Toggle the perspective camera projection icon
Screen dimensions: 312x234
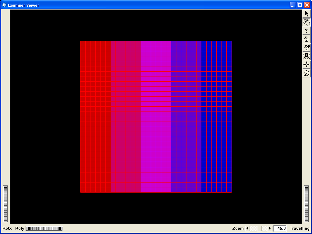pos(307,73)
